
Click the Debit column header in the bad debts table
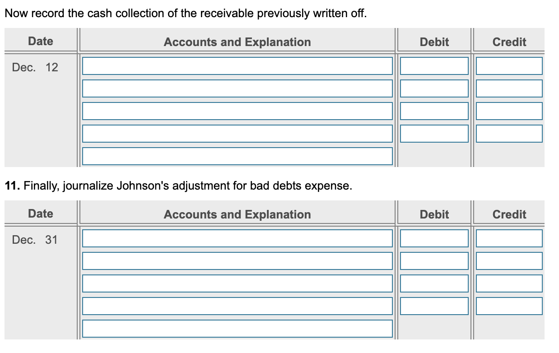click(x=433, y=214)
